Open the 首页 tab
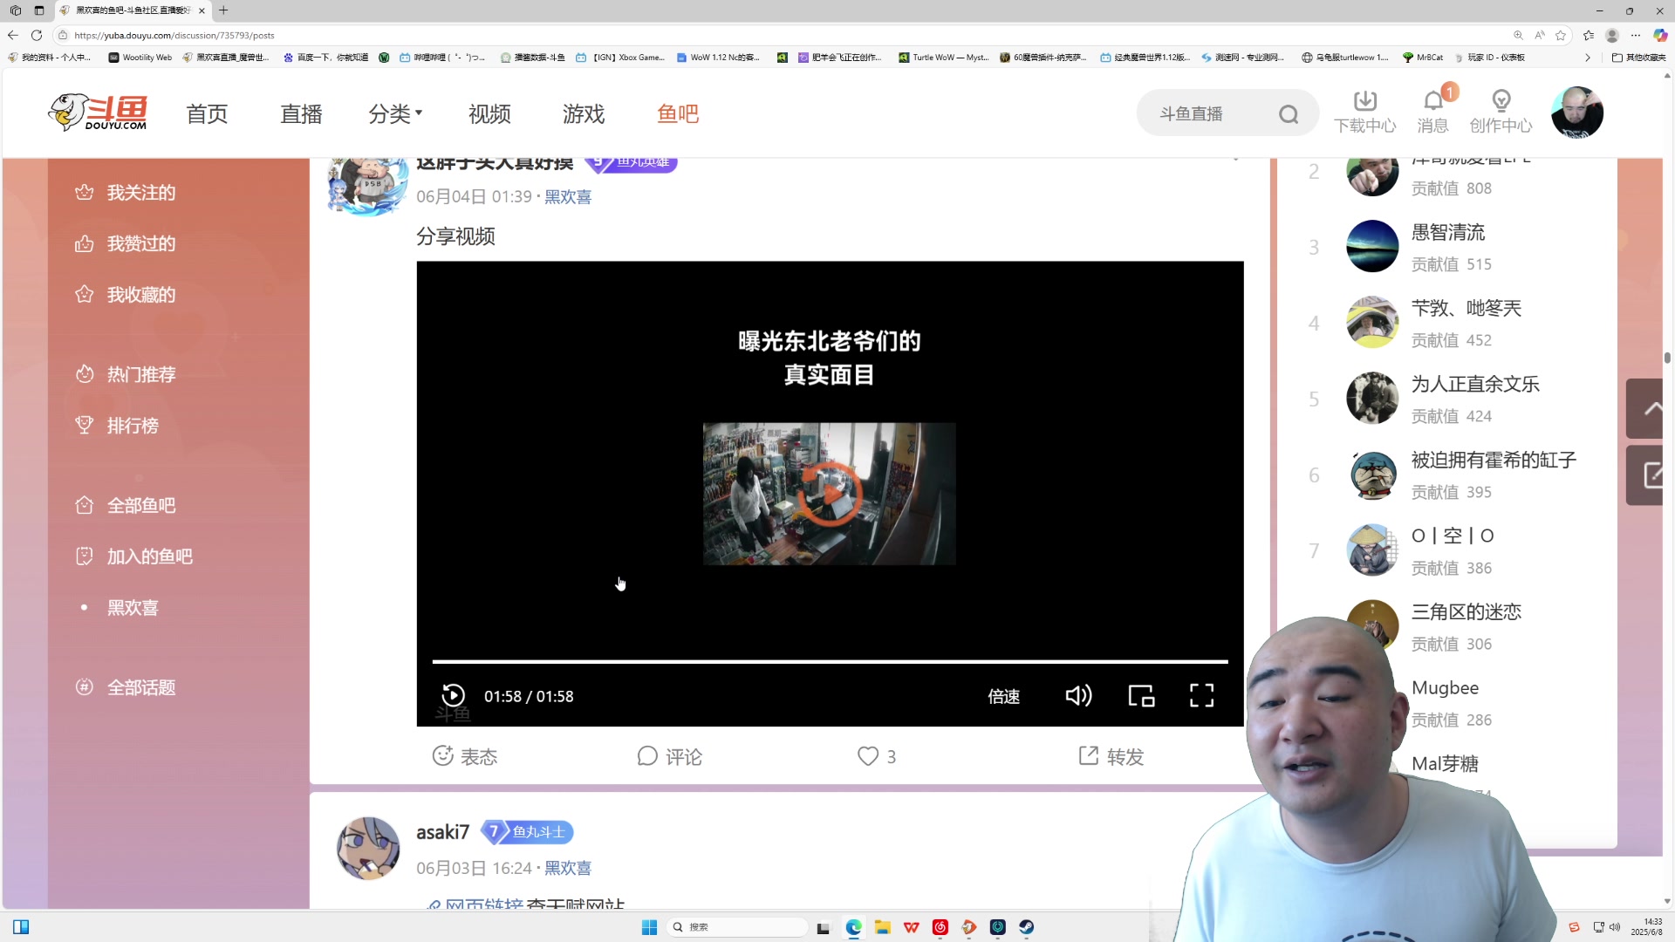1675x942 pixels. [207, 114]
